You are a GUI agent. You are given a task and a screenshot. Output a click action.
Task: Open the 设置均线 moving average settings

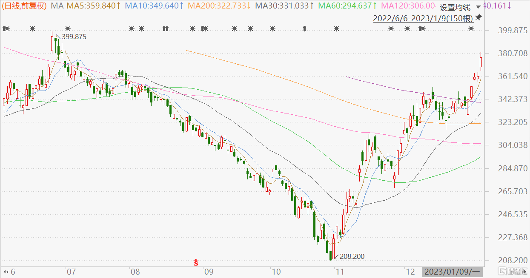[x=455, y=7]
